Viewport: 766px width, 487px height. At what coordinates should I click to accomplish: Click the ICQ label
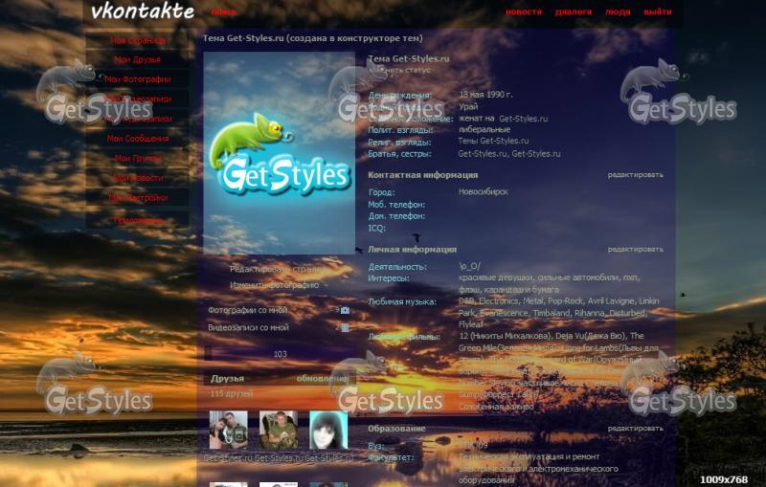(x=376, y=228)
